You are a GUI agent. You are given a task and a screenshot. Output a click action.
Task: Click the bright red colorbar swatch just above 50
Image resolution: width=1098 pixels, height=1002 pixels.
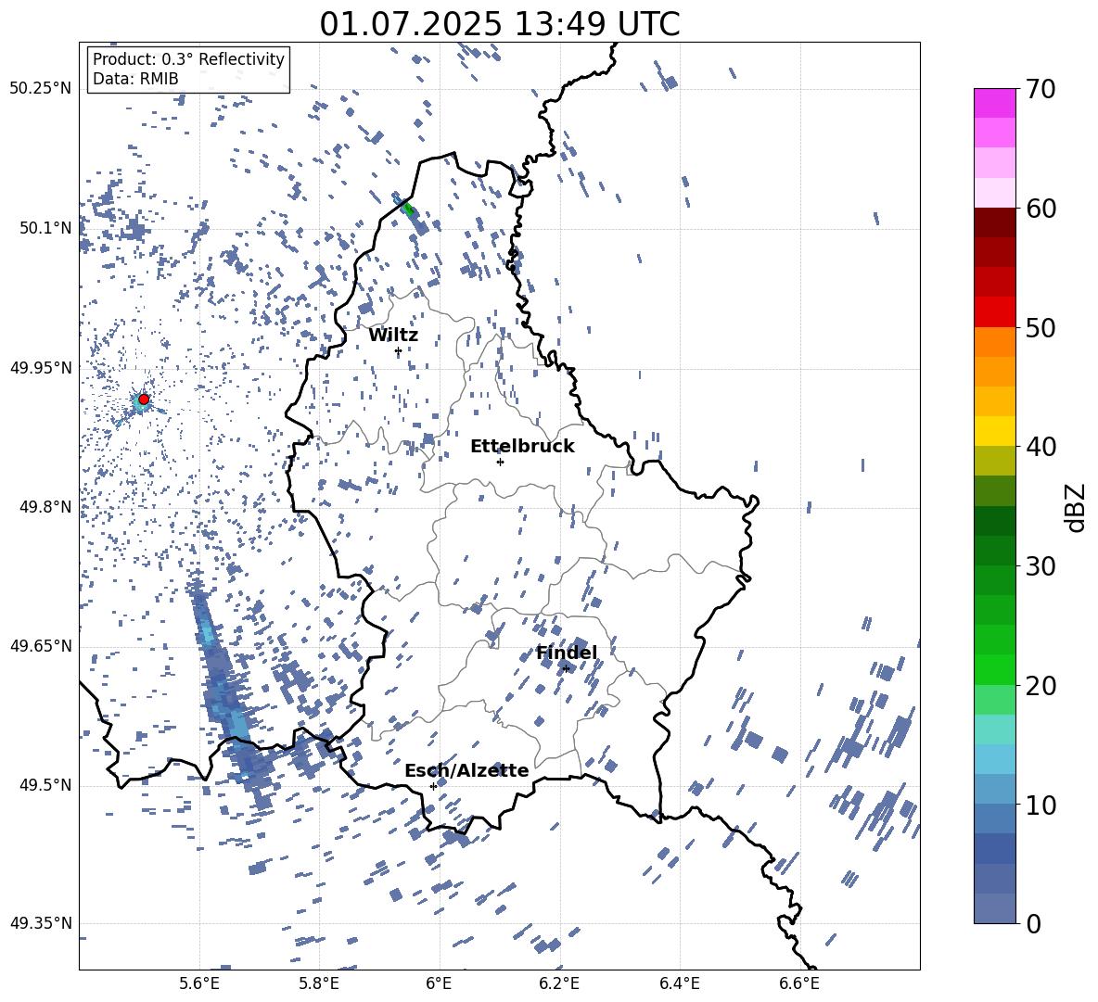click(994, 312)
